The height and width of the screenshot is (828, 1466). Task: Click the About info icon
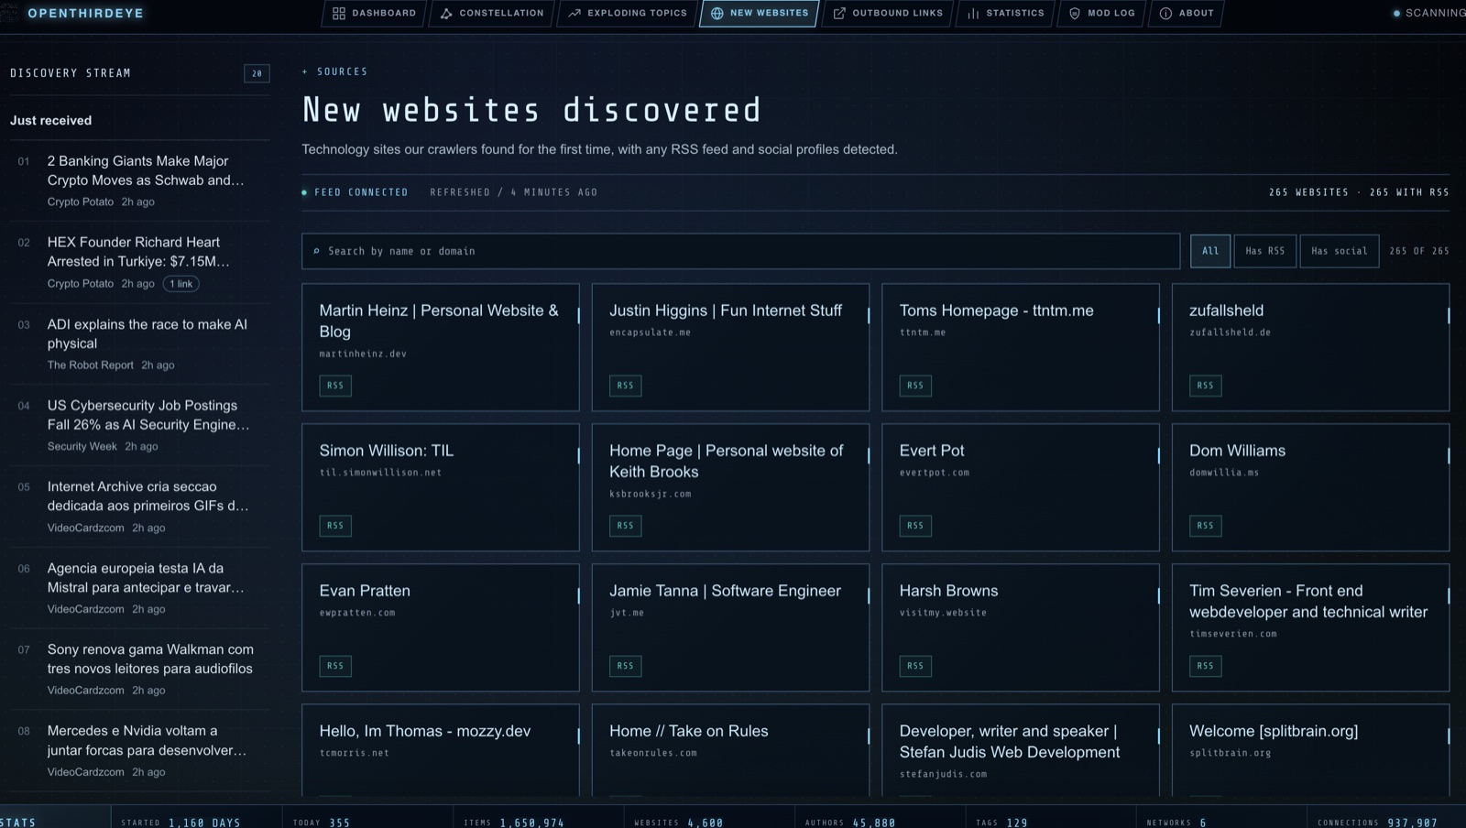pos(1165,13)
